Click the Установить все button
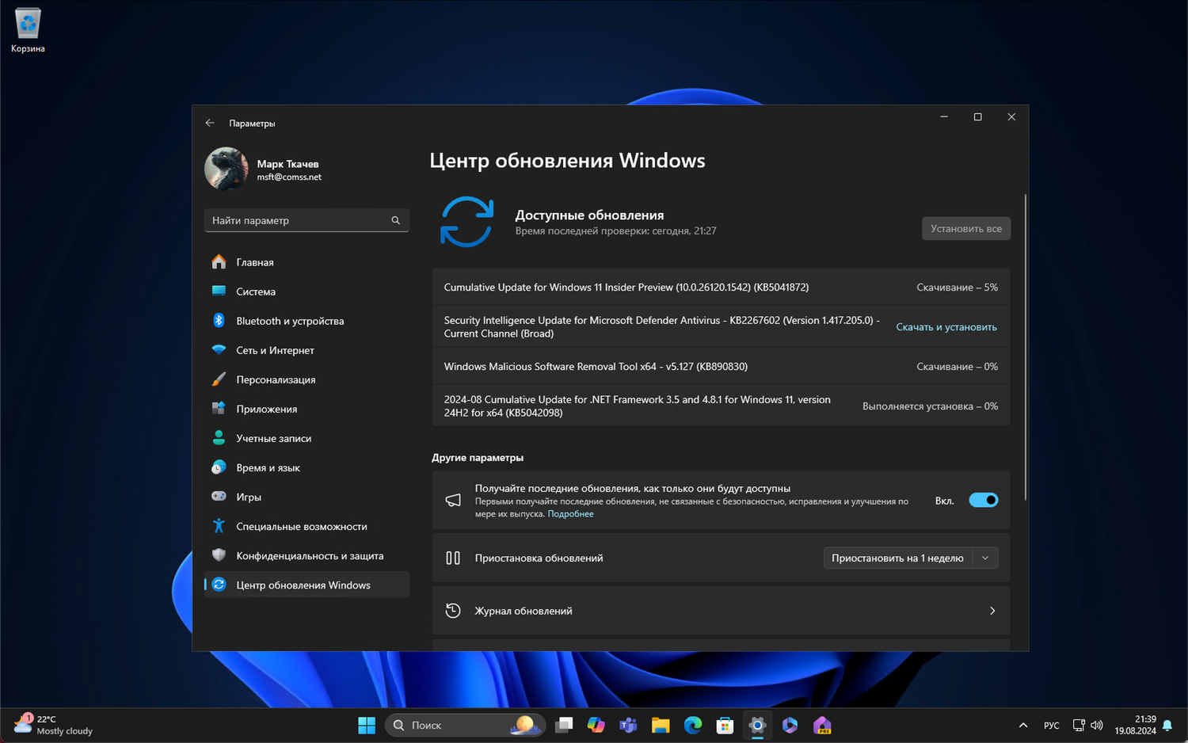This screenshot has height=743, width=1188. click(x=966, y=228)
